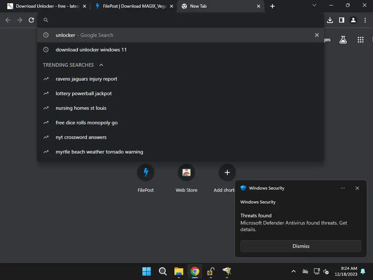Click the browser back arrow
This screenshot has width=373, height=280.
pyautogui.click(x=8, y=20)
